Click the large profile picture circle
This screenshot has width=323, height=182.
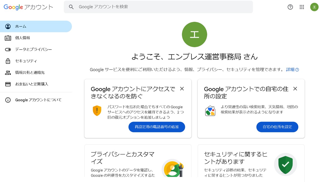pos(194,34)
